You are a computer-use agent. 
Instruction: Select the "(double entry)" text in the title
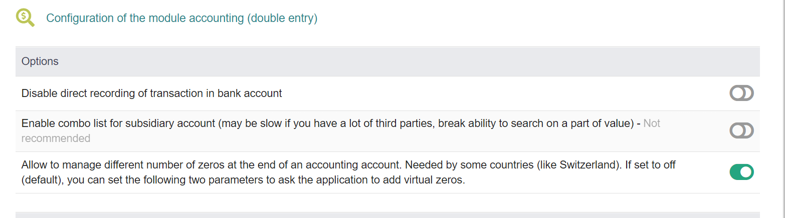(283, 18)
